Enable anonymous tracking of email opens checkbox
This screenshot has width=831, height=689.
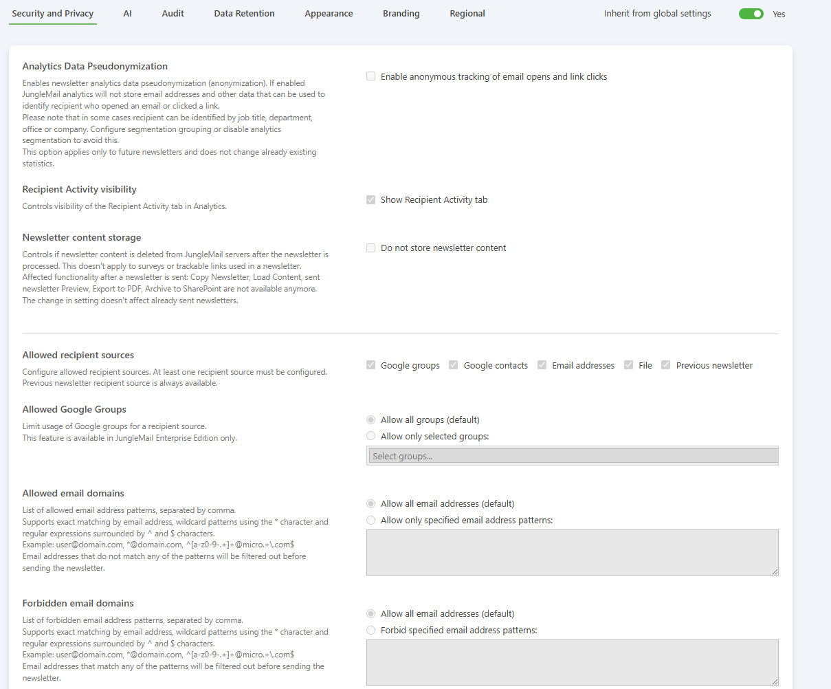click(371, 76)
